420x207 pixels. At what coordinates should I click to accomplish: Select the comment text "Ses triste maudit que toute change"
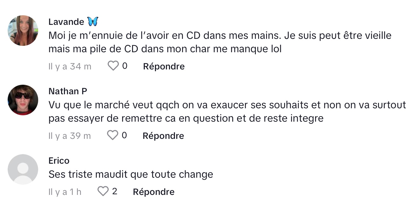pos(131,175)
